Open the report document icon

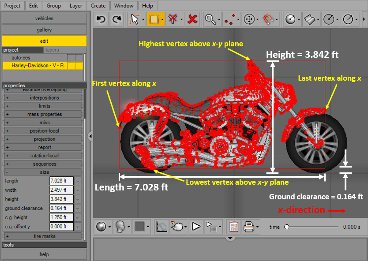(234, 227)
